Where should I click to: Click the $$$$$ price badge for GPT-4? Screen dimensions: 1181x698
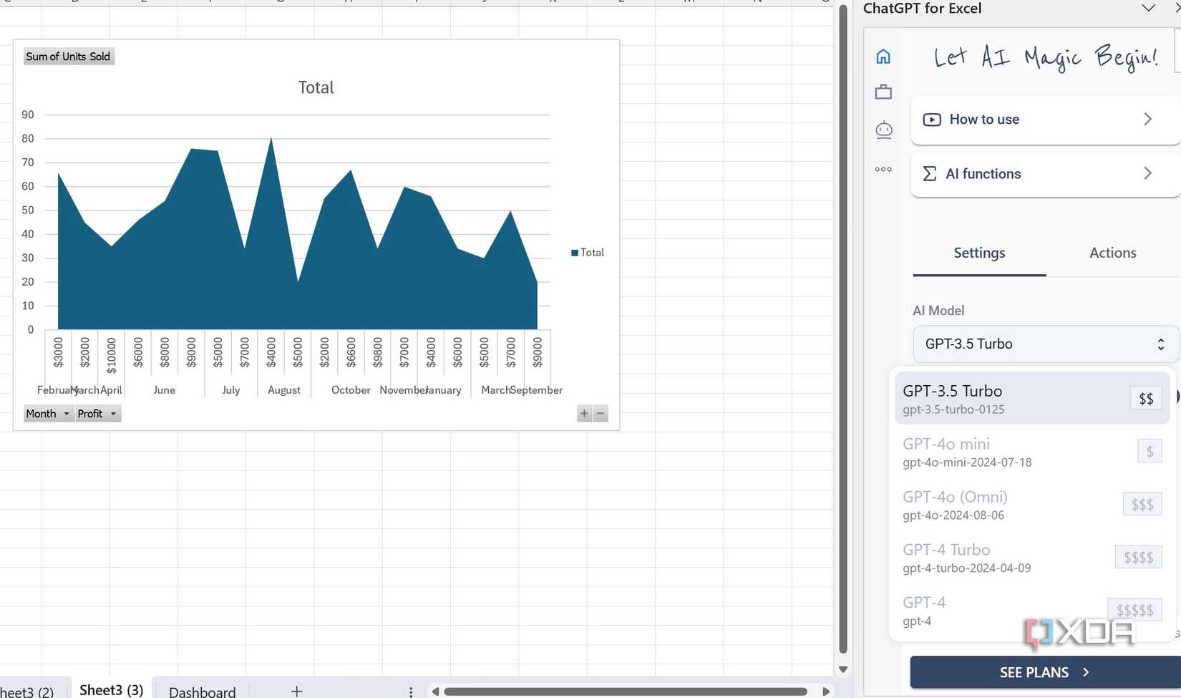coord(1134,610)
